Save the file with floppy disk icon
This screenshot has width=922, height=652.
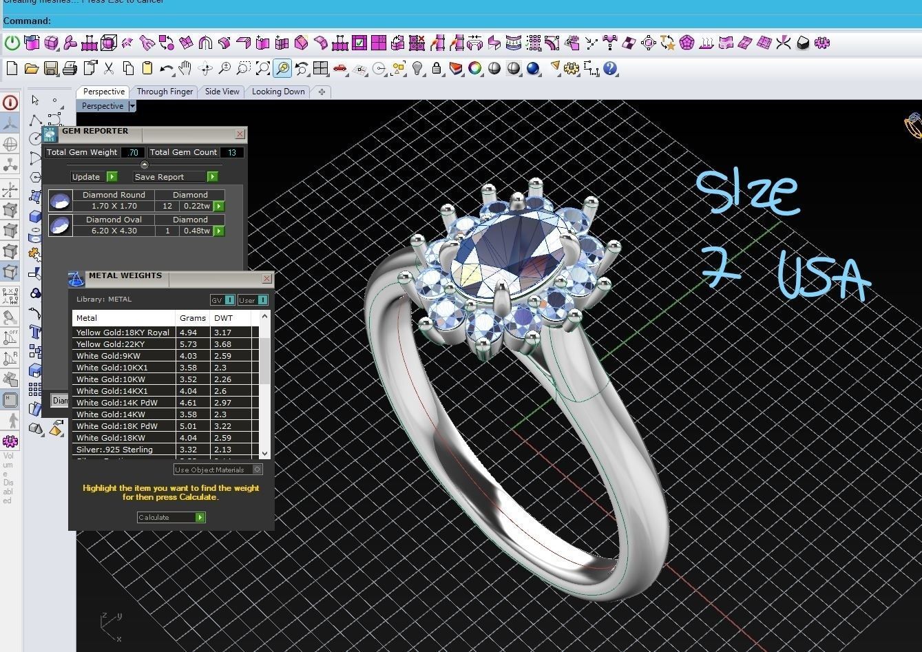tap(50, 68)
